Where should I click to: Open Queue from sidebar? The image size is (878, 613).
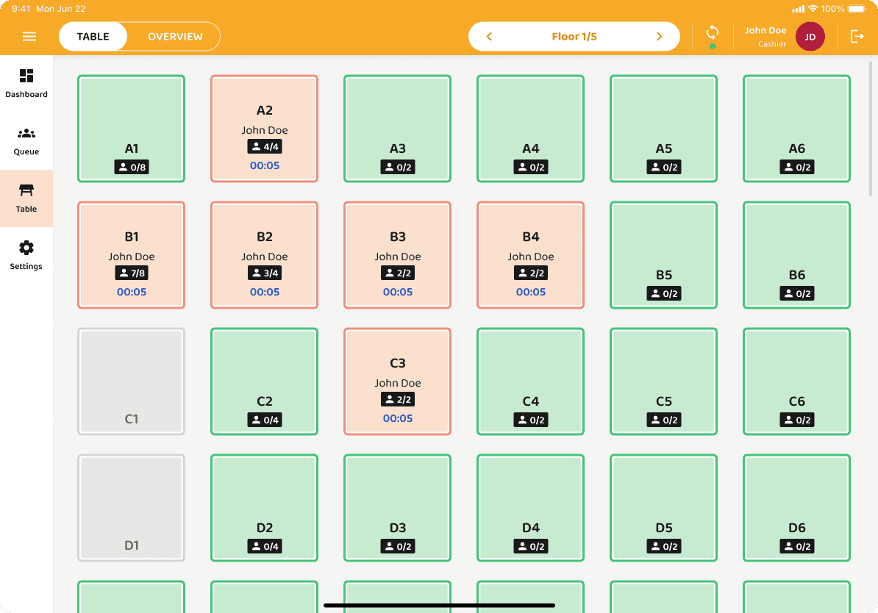coord(26,141)
